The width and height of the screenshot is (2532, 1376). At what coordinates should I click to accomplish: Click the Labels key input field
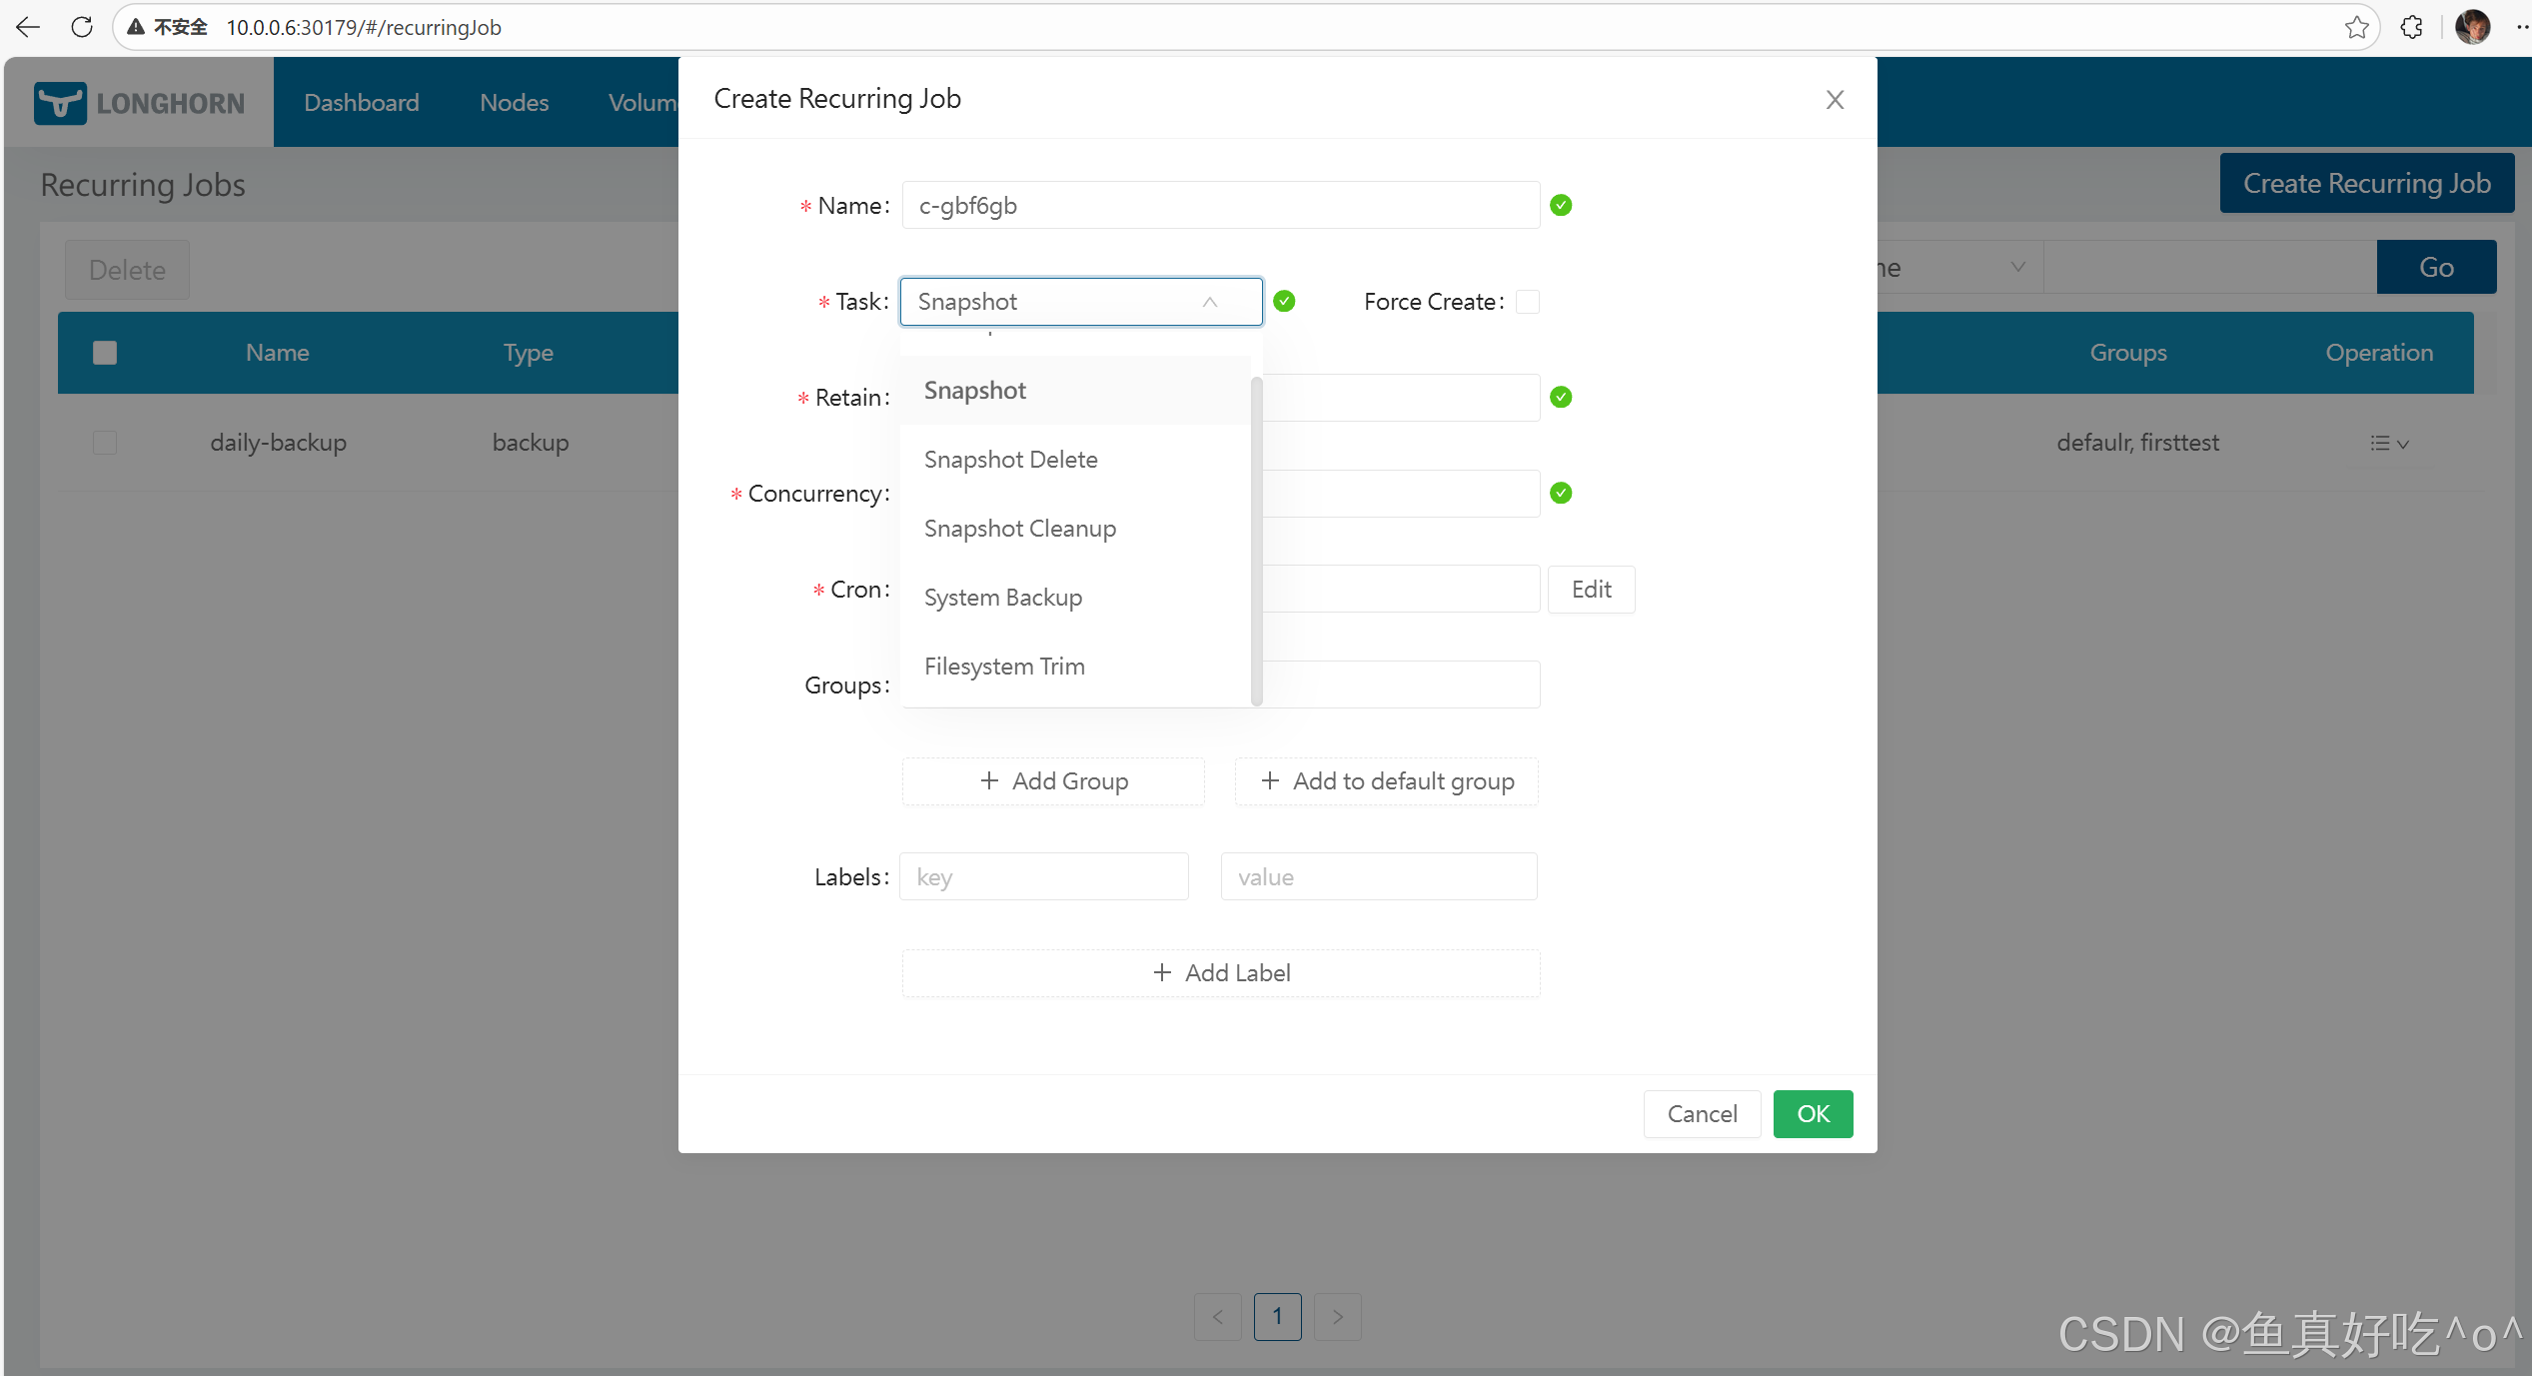coord(1043,877)
